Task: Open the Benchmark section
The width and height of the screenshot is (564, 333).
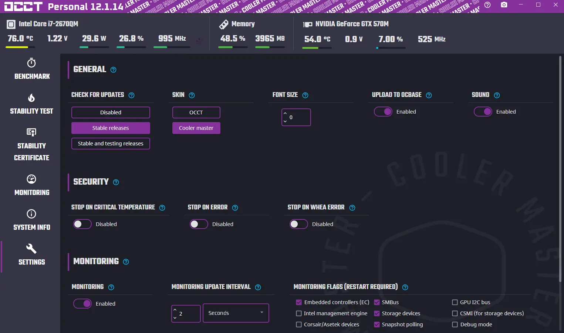Action: pos(32,69)
